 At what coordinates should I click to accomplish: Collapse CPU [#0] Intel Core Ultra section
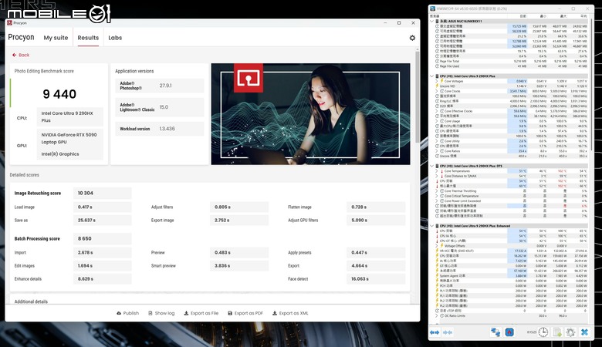coord(432,76)
